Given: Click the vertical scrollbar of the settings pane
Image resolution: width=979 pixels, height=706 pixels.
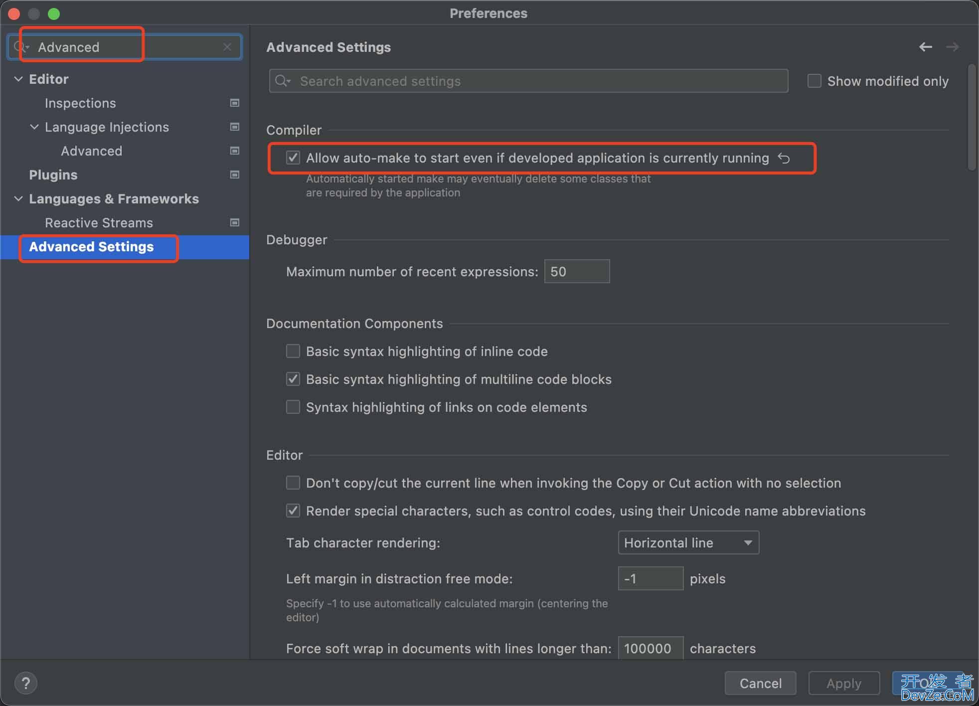Looking at the screenshot, I should [972, 117].
